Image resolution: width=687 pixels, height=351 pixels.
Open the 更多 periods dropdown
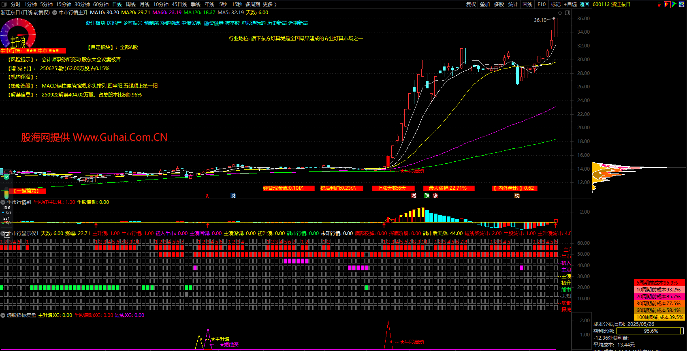click(x=270, y=4)
